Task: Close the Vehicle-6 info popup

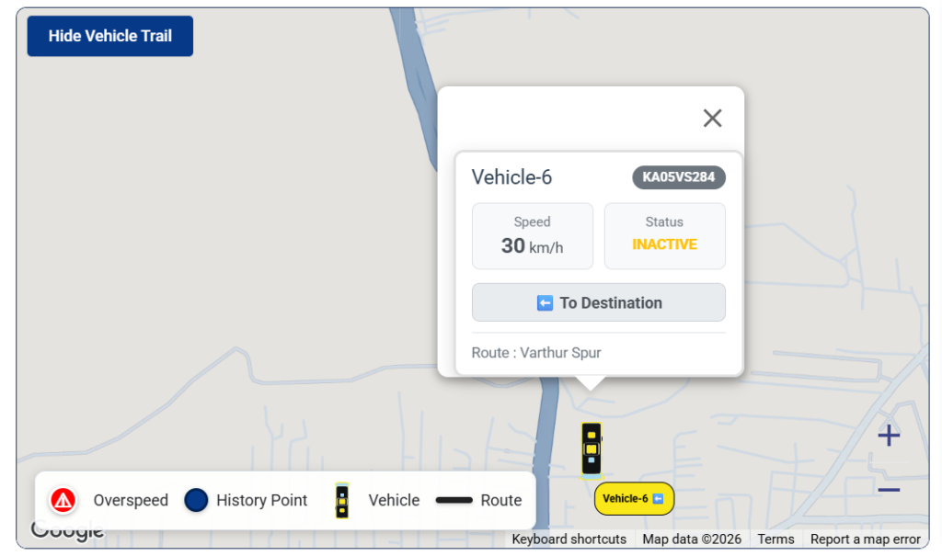Action: click(713, 119)
